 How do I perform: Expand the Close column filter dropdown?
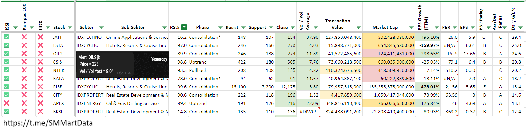click(293, 27)
